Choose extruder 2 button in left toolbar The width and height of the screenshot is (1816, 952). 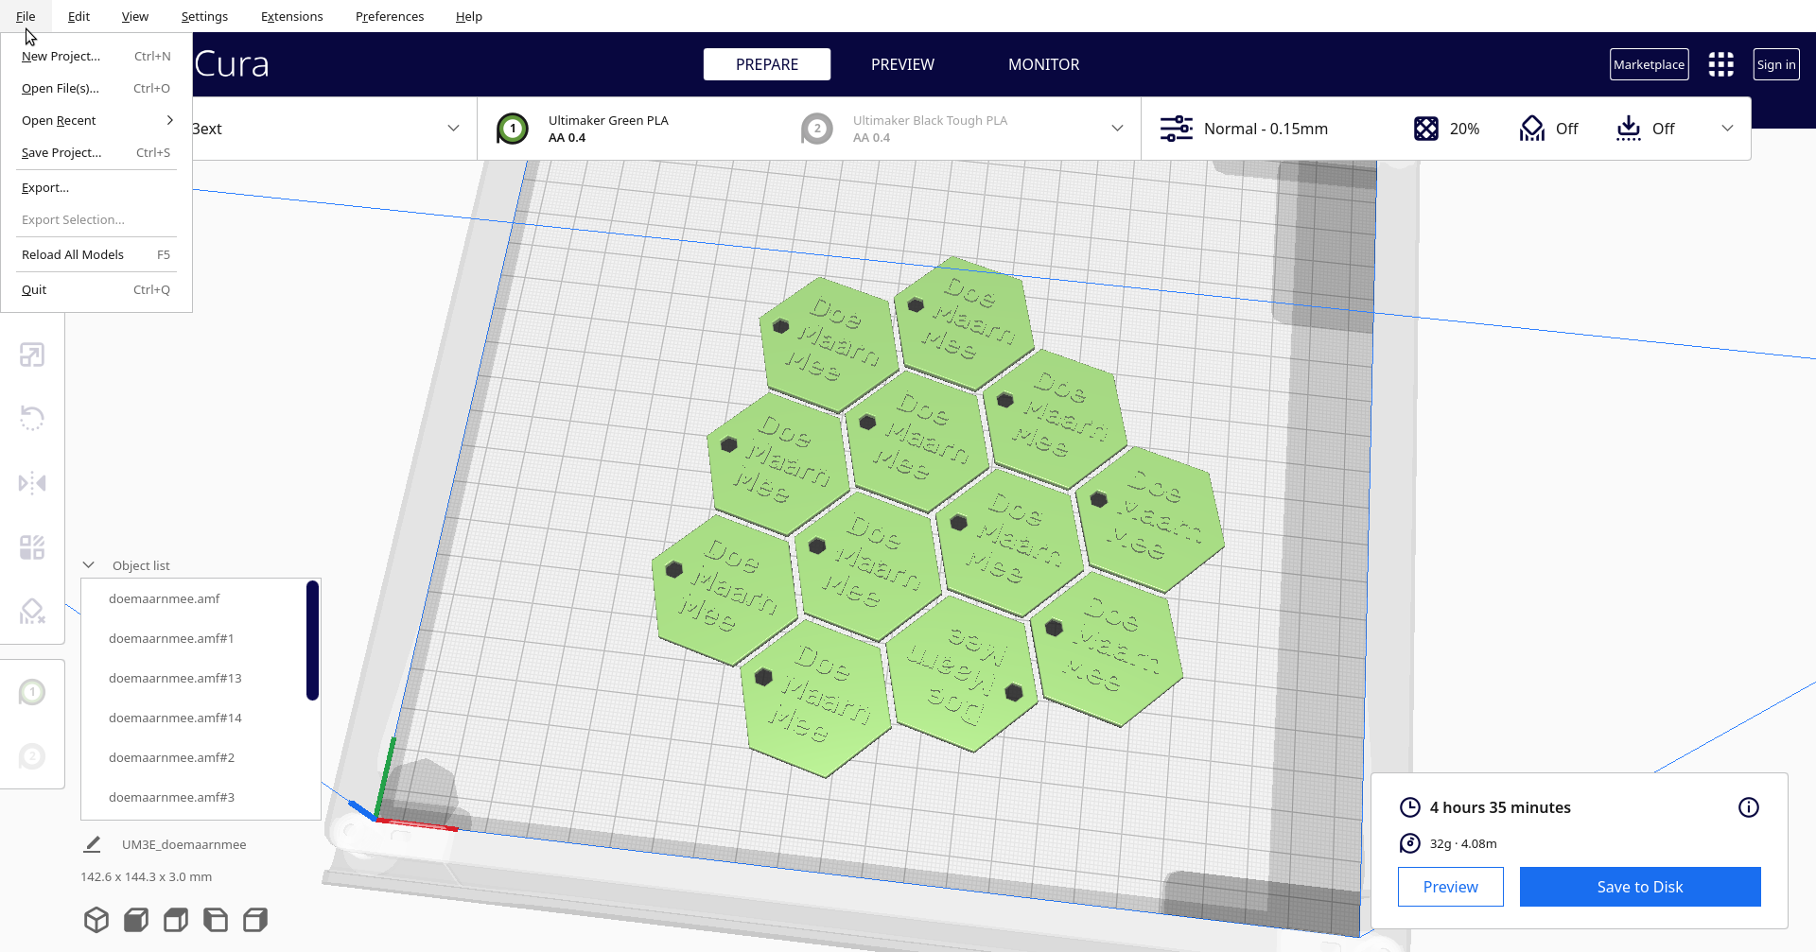coord(32,756)
